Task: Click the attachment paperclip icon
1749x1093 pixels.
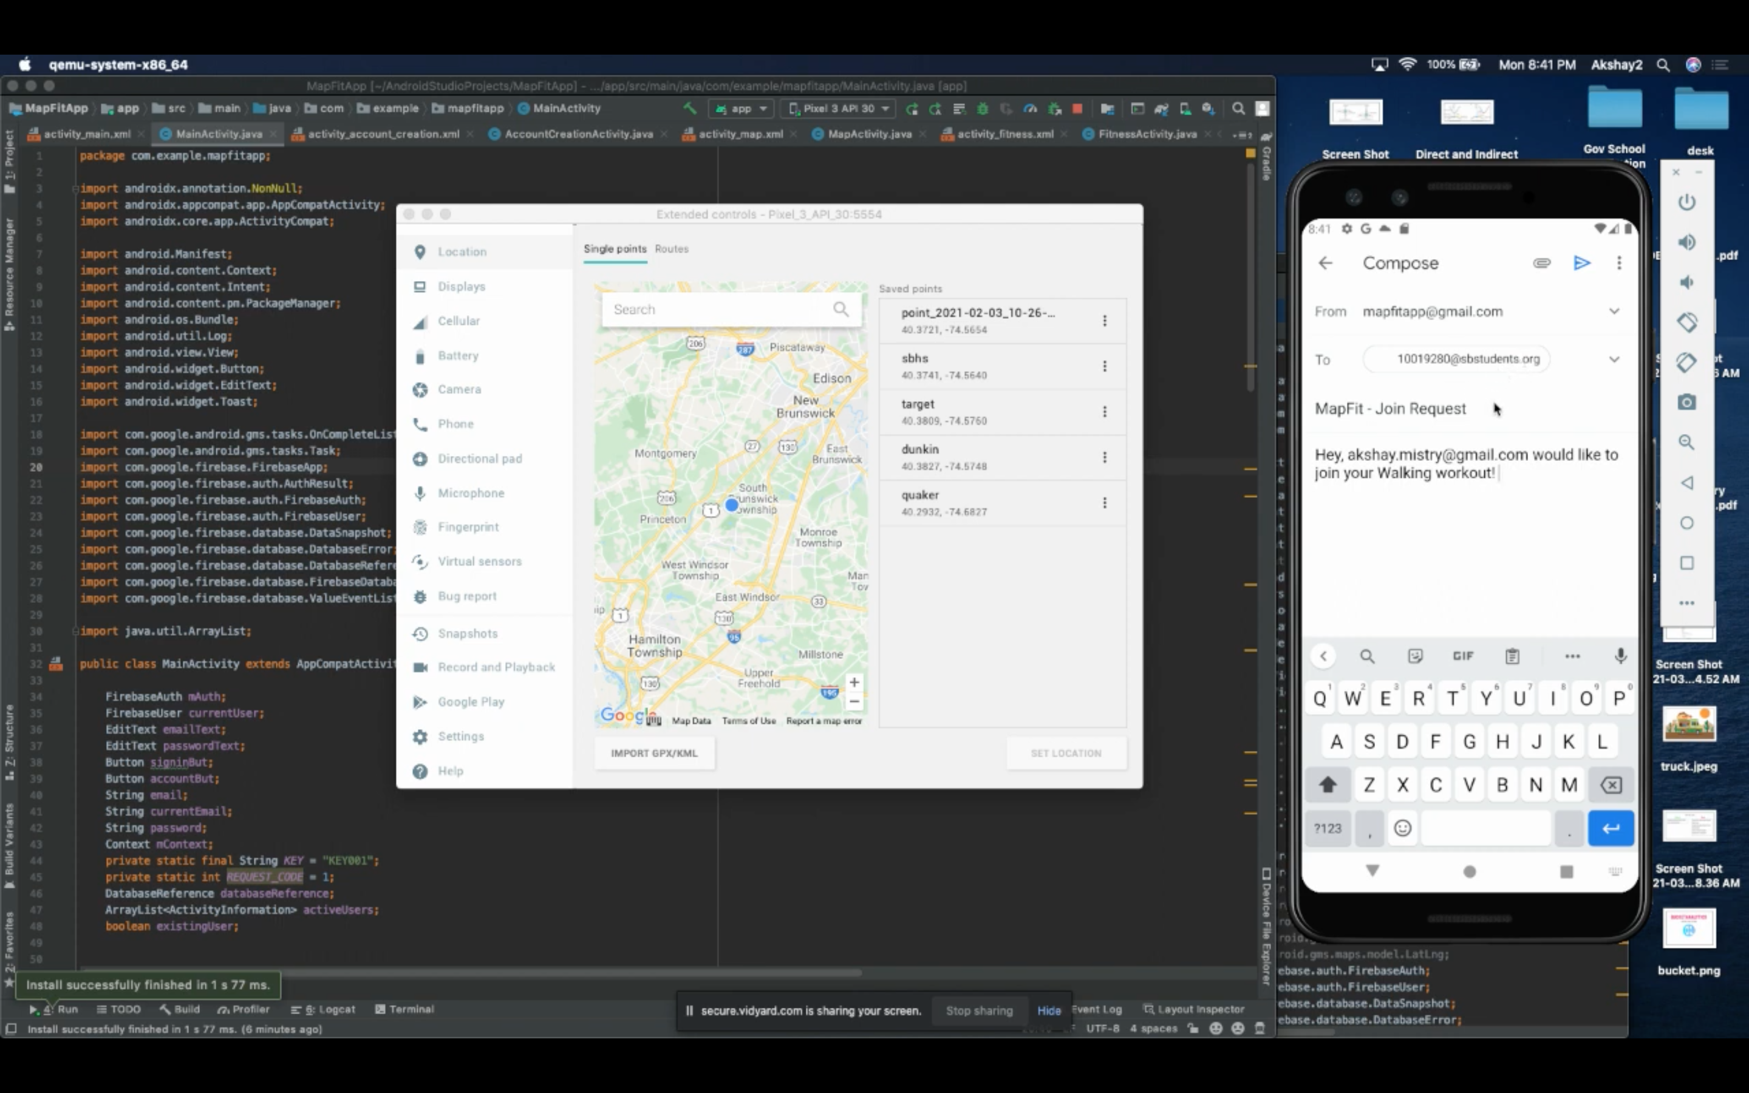Action: [x=1541, y=263]
